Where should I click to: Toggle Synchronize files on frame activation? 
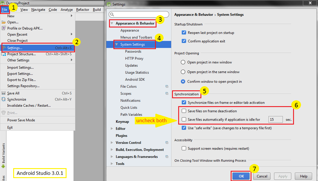(184, 103)
